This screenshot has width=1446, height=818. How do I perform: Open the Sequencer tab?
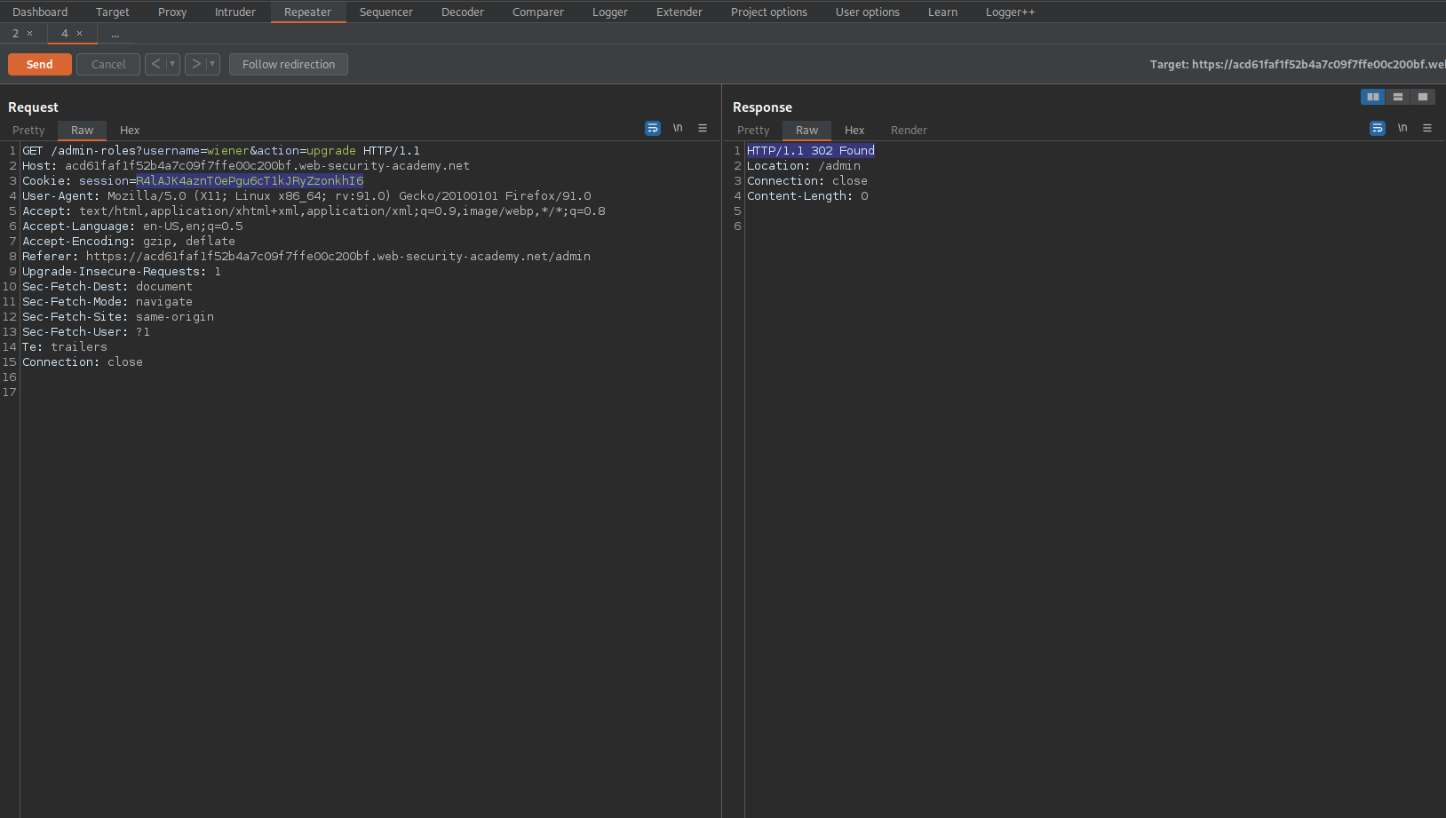(x=386, y=12)
